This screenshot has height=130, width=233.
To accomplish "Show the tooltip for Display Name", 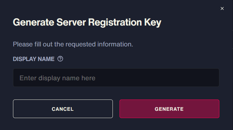I will pyautogui.click(x=60, y=59).
